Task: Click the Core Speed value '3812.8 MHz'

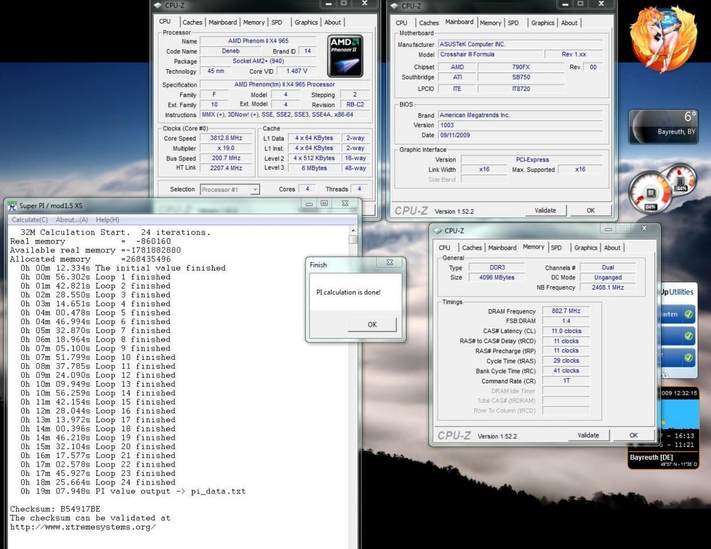Action: click(226, 138)
